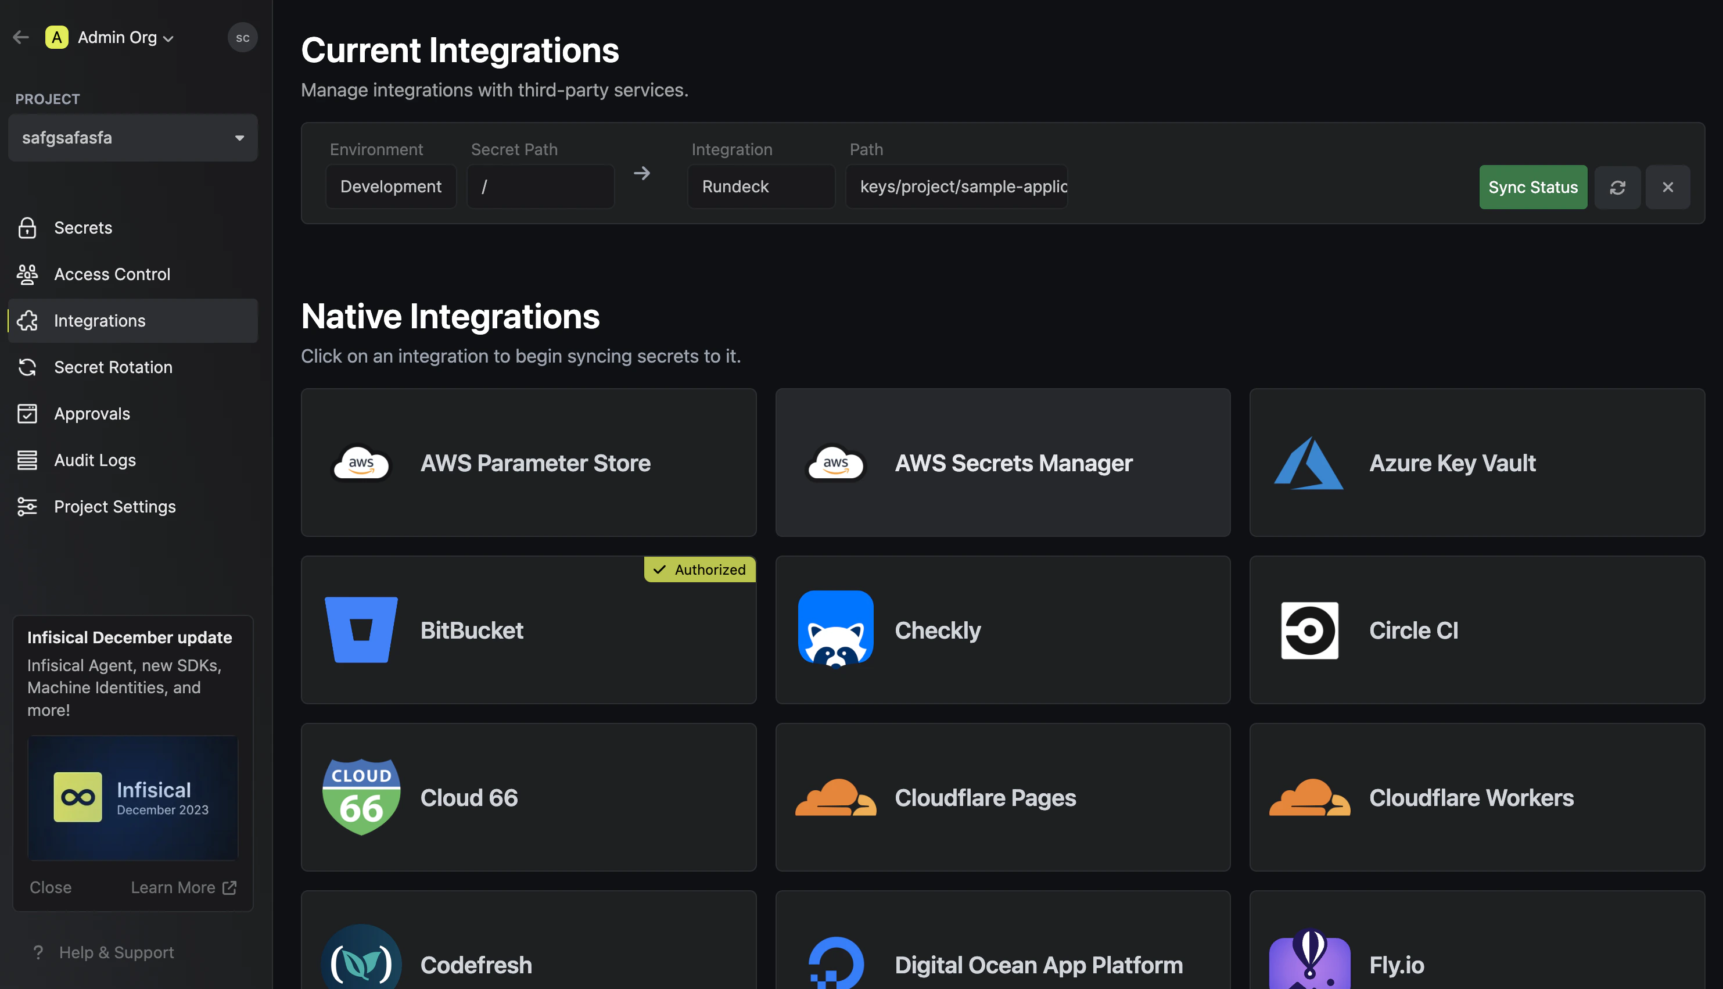The width and height of the screenshot is (1723, 989).
Task: Click the yellow Admin Org logo badge
Action: point(56,37)
